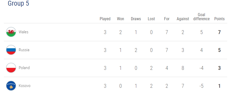Click the Lost column header
The width and height of the screenshot is (238, 98).
pyautogui.click(x=151, y=19)
